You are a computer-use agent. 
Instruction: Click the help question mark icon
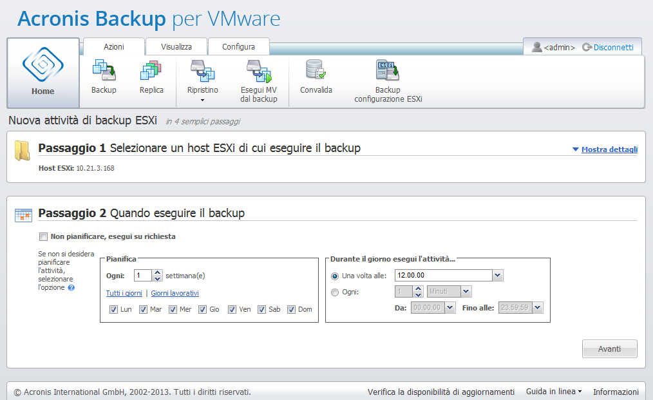point(71,287)
